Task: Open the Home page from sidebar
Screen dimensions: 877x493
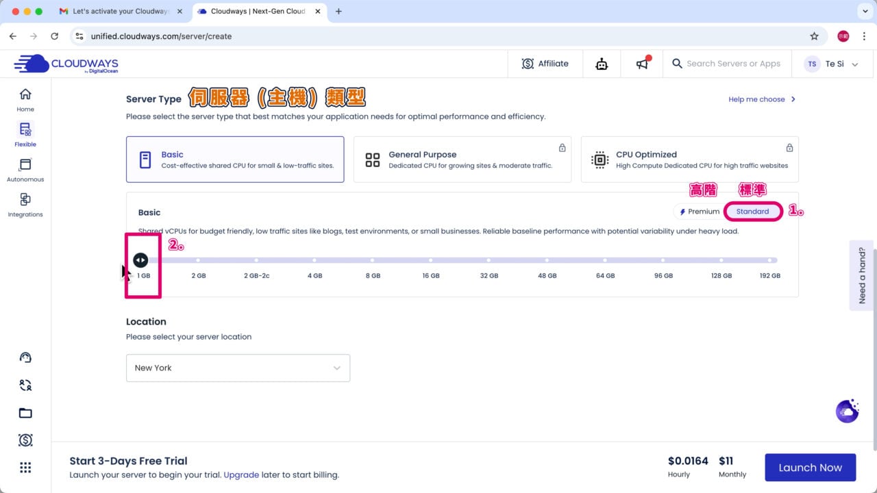Action: [x=25, y=99]
